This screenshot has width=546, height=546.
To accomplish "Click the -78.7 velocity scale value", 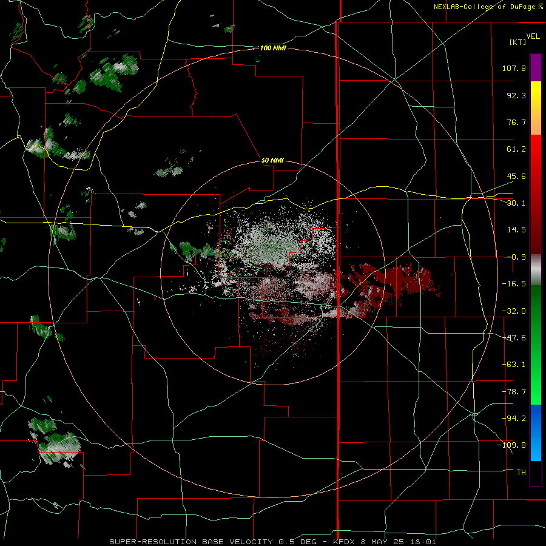I will [514, 392].
